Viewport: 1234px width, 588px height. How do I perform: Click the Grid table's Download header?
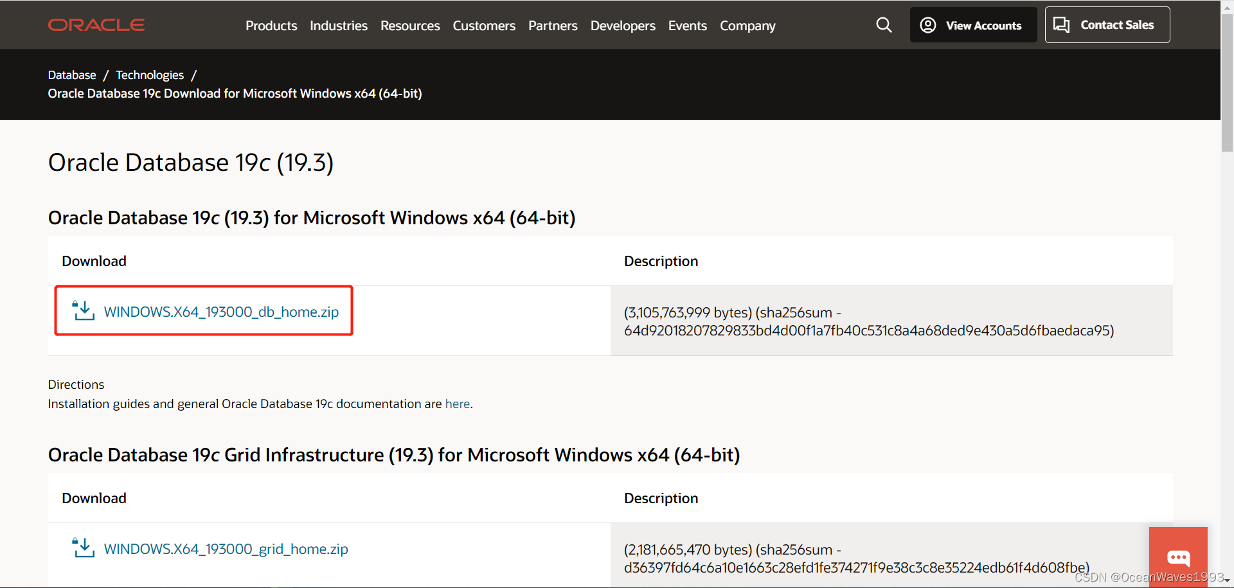(94, 498)
